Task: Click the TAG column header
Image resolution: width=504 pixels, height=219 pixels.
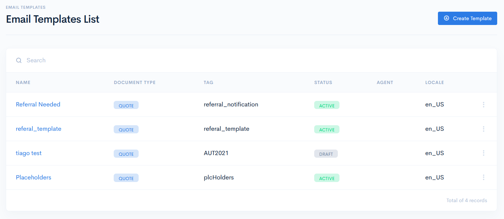Action: 208,82
